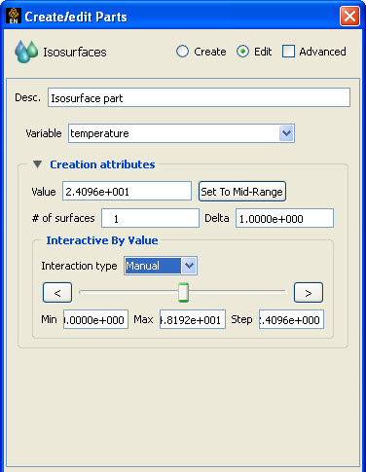Select the Edit radio button

pyautogui.click(x=242, y=52)
